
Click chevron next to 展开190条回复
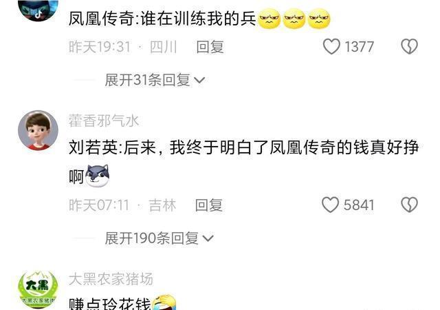coord(208,239)
